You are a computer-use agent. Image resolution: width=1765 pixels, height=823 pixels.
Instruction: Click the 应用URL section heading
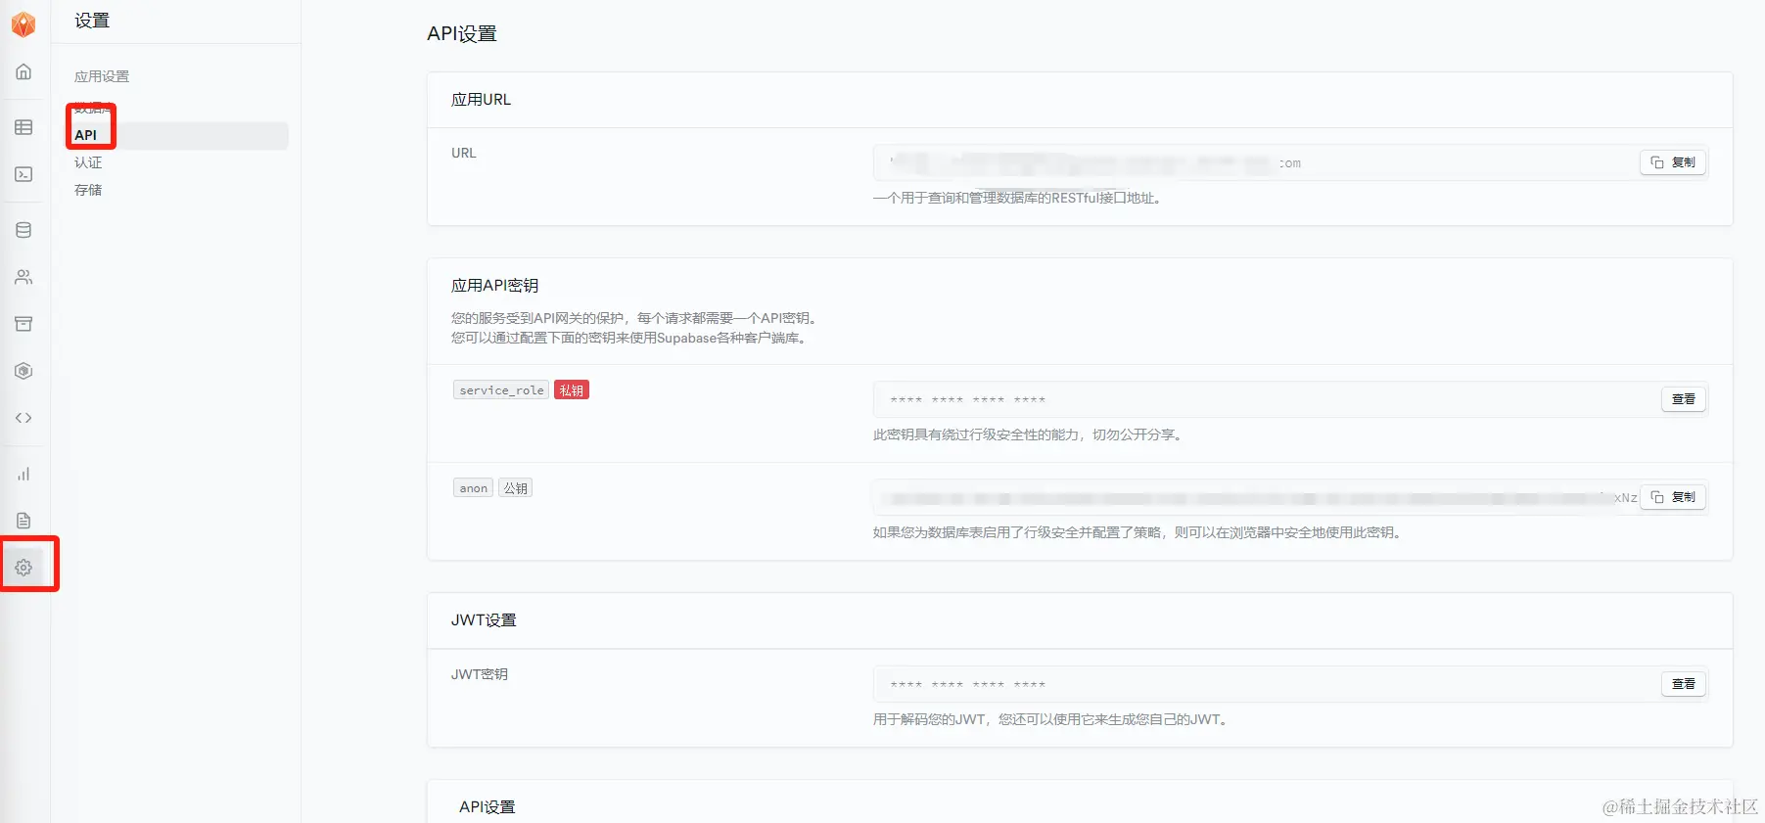click(x=481, y=100)
